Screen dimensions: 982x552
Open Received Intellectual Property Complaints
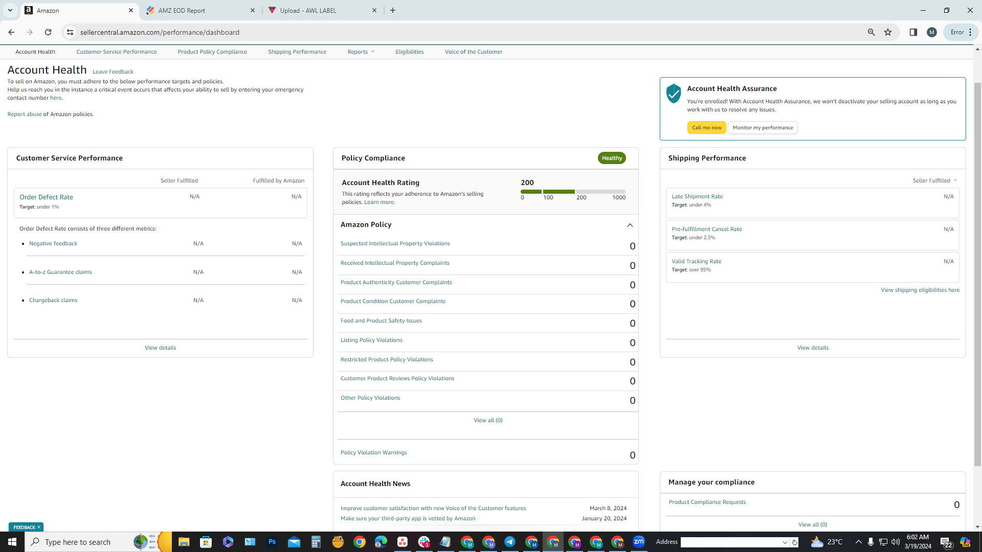tap(395, 263)
